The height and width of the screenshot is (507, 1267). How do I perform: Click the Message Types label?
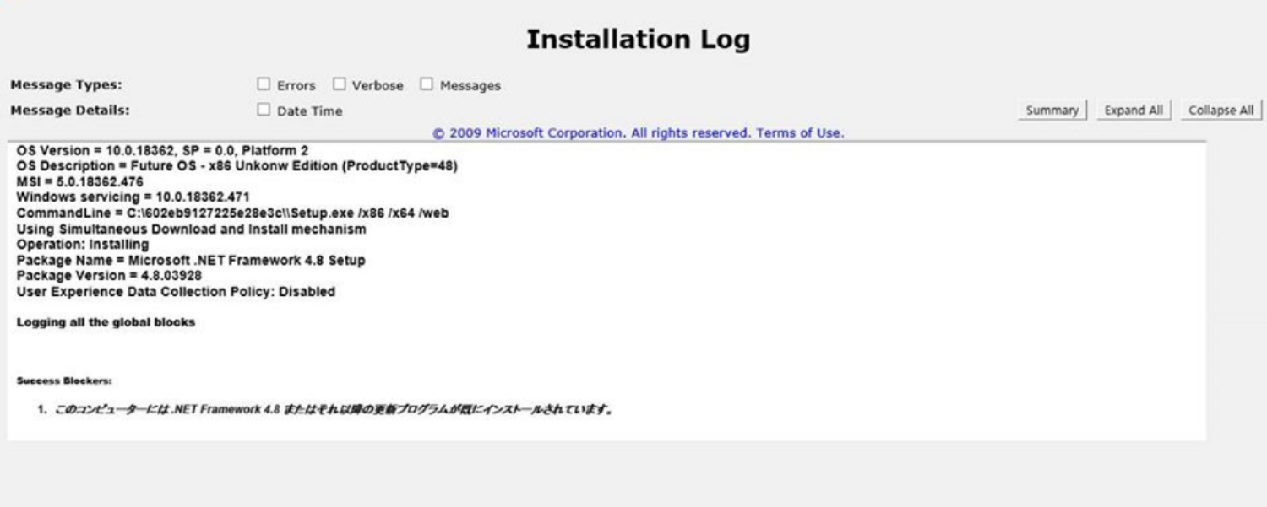pos(66,85)
